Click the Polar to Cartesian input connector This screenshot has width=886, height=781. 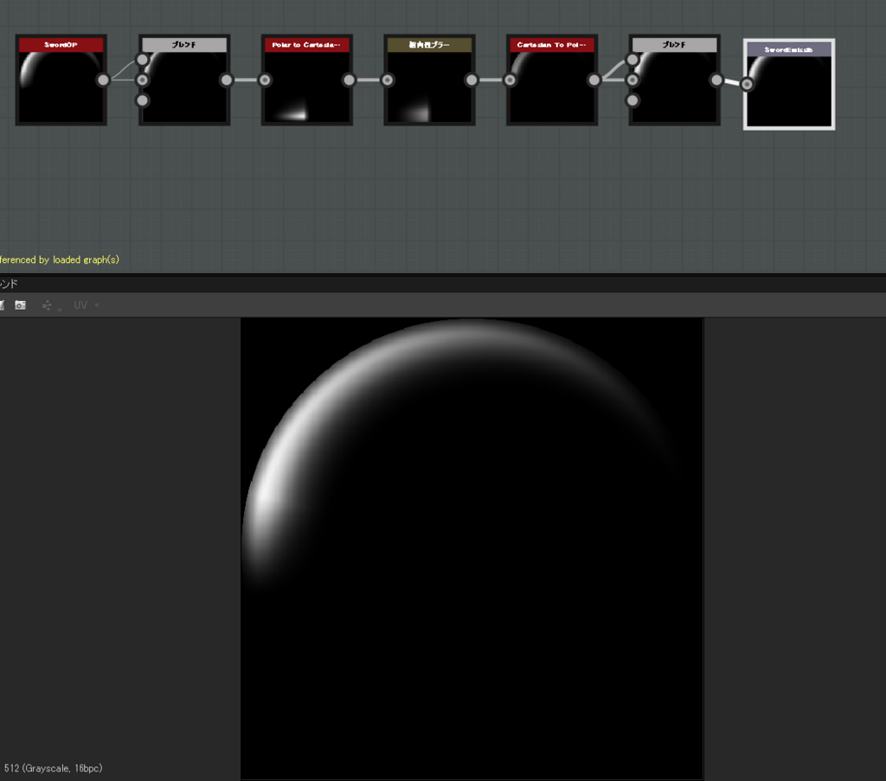(x=265, y=80)
